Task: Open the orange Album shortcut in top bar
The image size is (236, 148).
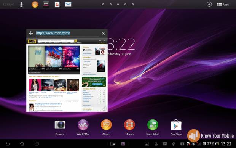Action: [35, 4]
